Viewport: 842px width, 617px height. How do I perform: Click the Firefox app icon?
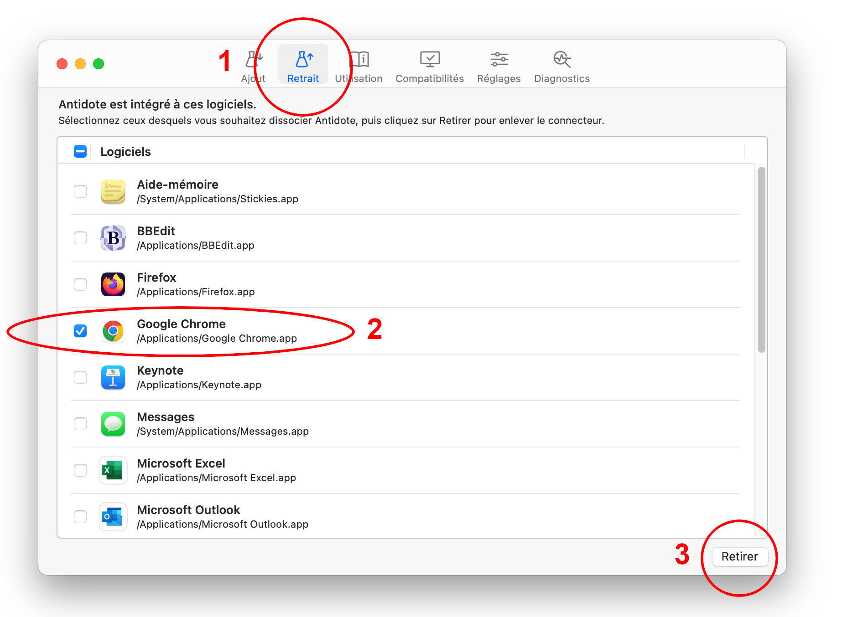113,284
